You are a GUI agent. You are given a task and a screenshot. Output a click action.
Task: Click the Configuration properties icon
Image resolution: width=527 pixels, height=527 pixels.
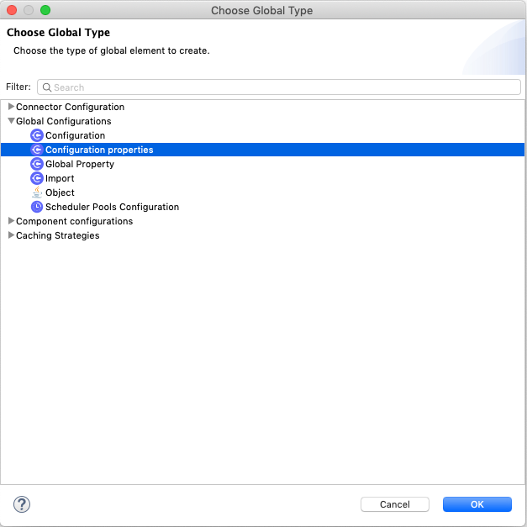(36, 150)
